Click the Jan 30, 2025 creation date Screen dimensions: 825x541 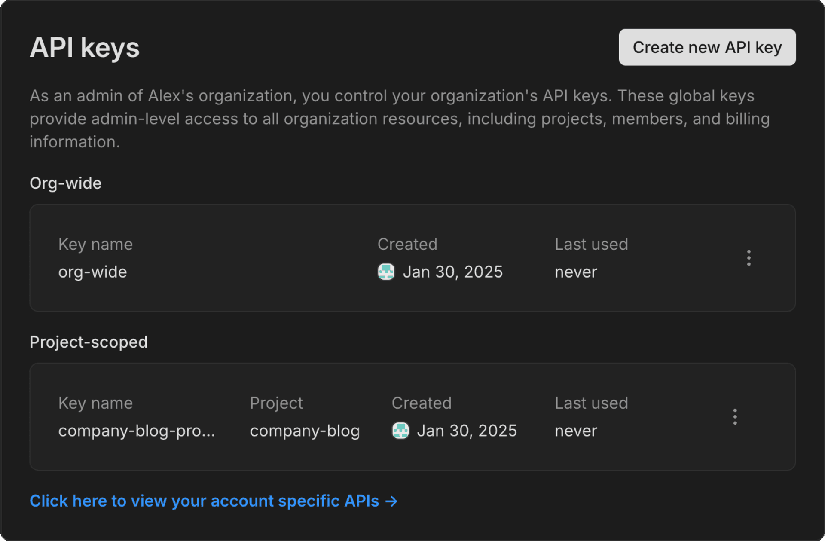(453, 272)
